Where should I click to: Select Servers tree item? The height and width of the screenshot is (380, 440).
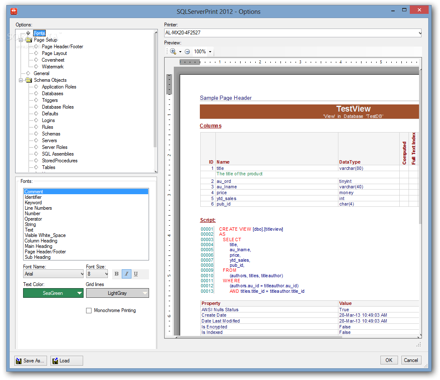(50, 141)
